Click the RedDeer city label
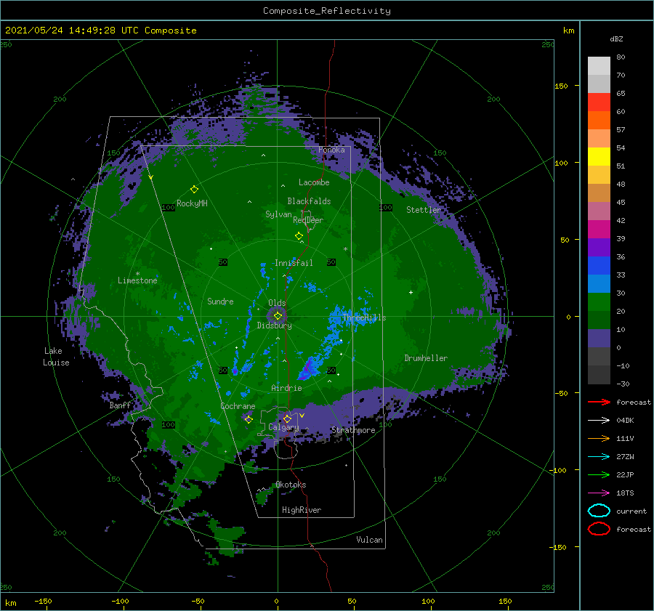Image resolution: width=654 pixels, height=611 pixels. [308, 220]
